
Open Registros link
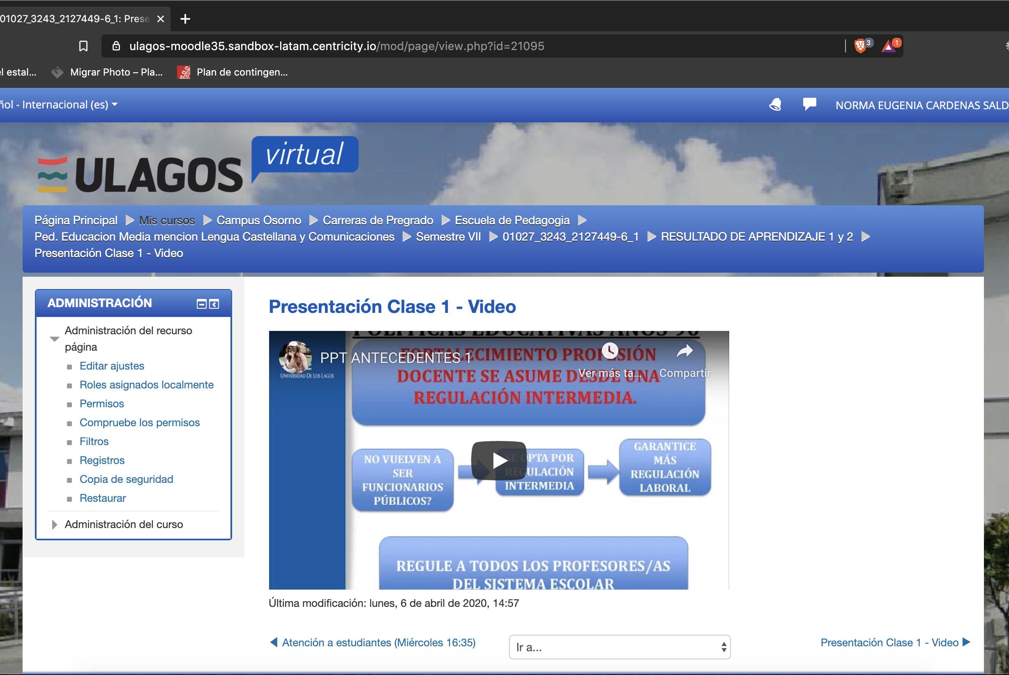pyautogui.click(x=102, y=461)
